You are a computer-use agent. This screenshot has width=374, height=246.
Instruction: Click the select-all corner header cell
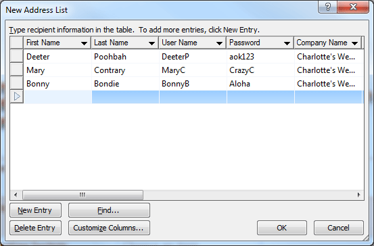(16, 43)
